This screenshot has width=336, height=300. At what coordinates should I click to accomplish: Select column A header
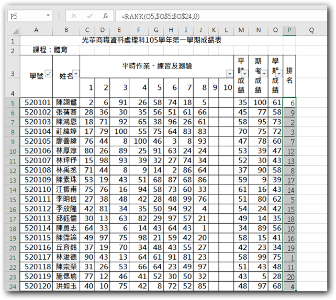pos(36,30)
